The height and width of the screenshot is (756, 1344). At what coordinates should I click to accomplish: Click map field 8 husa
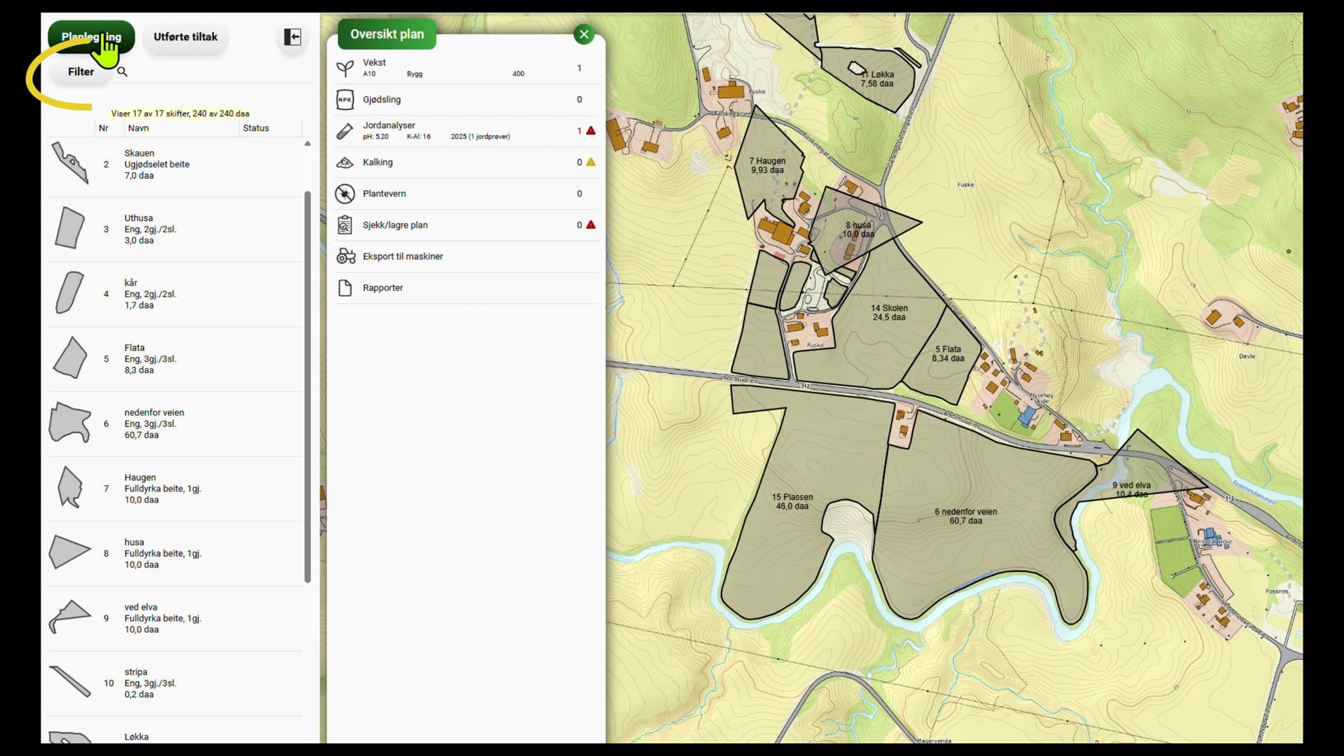point(858,230)
